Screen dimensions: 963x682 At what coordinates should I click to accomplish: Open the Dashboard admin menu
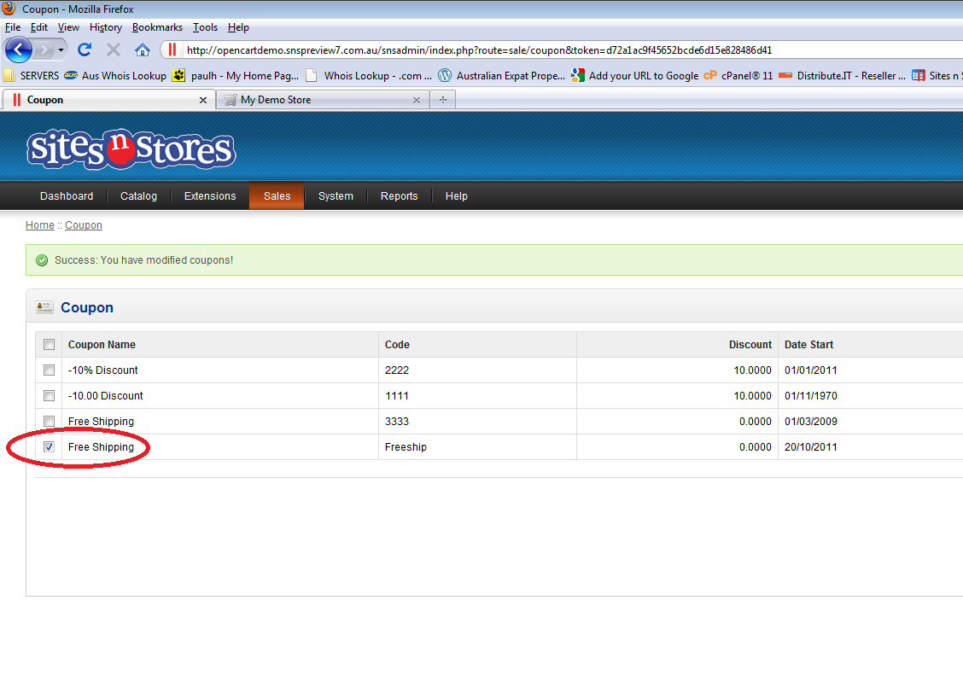pos(67,195)
